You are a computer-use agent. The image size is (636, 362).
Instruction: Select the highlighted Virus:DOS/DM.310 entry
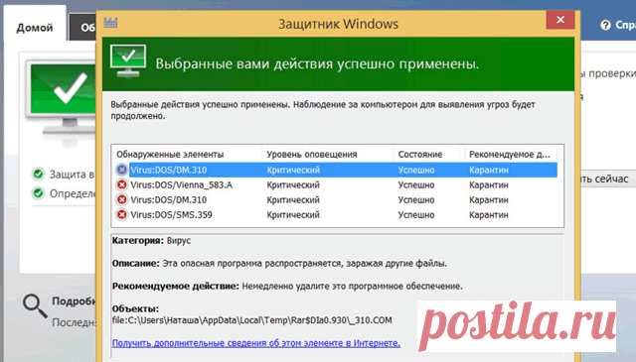[337, 170]
